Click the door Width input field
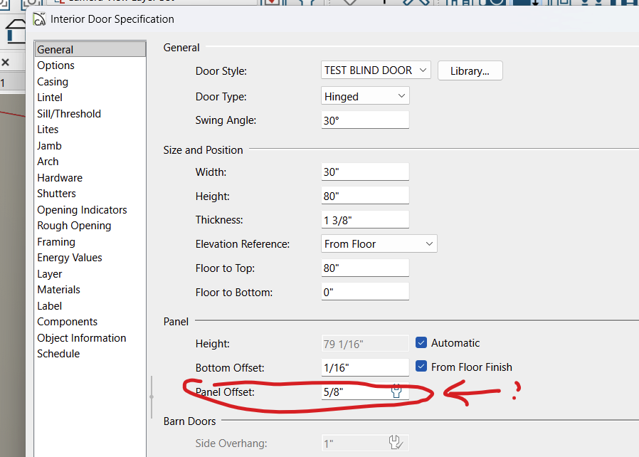The height and width of the screenshot is (457, 639). point(364,172)
